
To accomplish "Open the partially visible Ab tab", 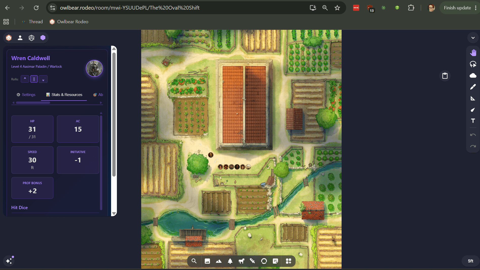I will click(x=98, y=95).
